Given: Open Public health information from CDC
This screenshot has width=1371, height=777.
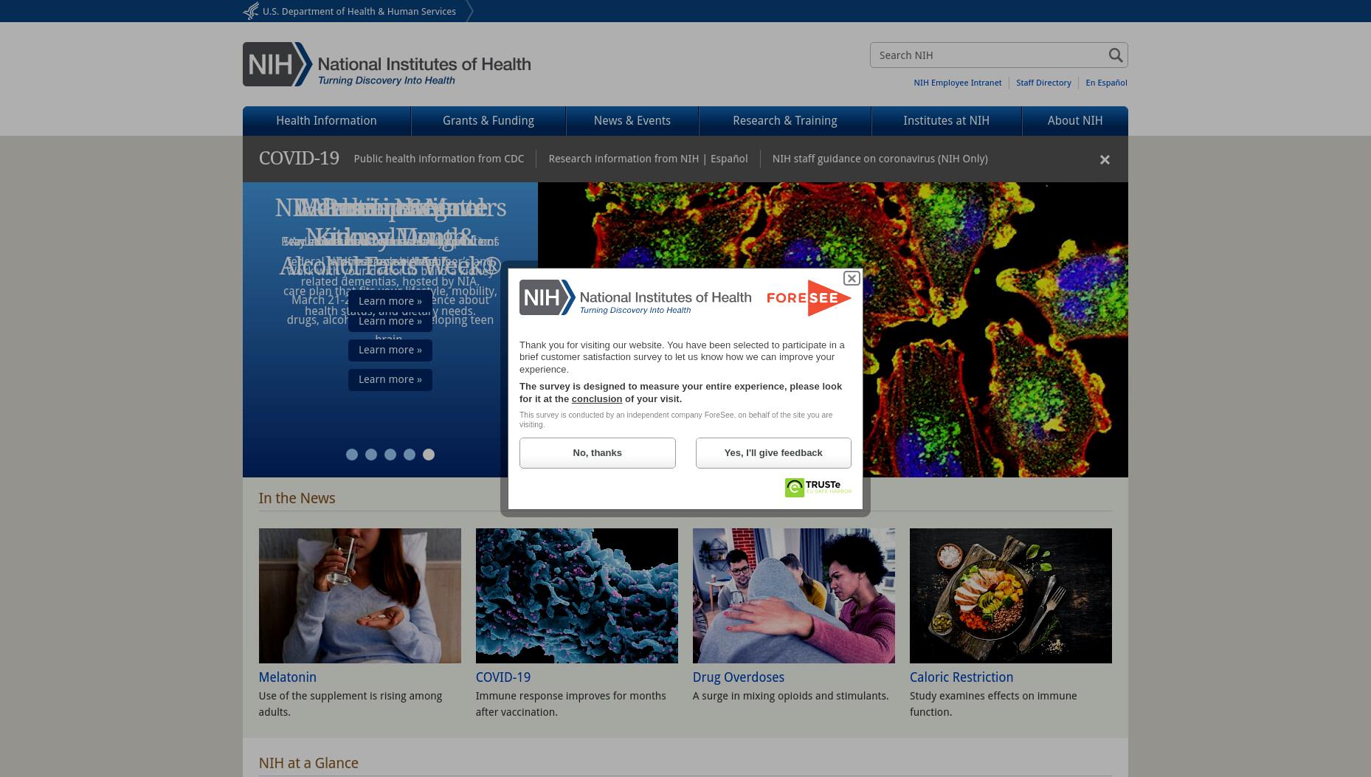Looking at the screenshot, I should pyautogui.click(x=439, y=159).
